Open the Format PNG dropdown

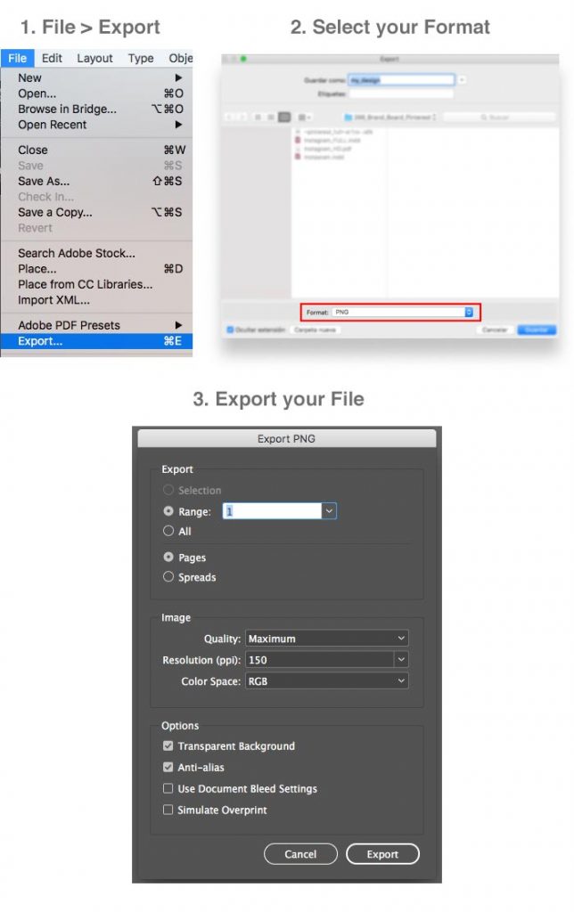[x=403, y=313]
